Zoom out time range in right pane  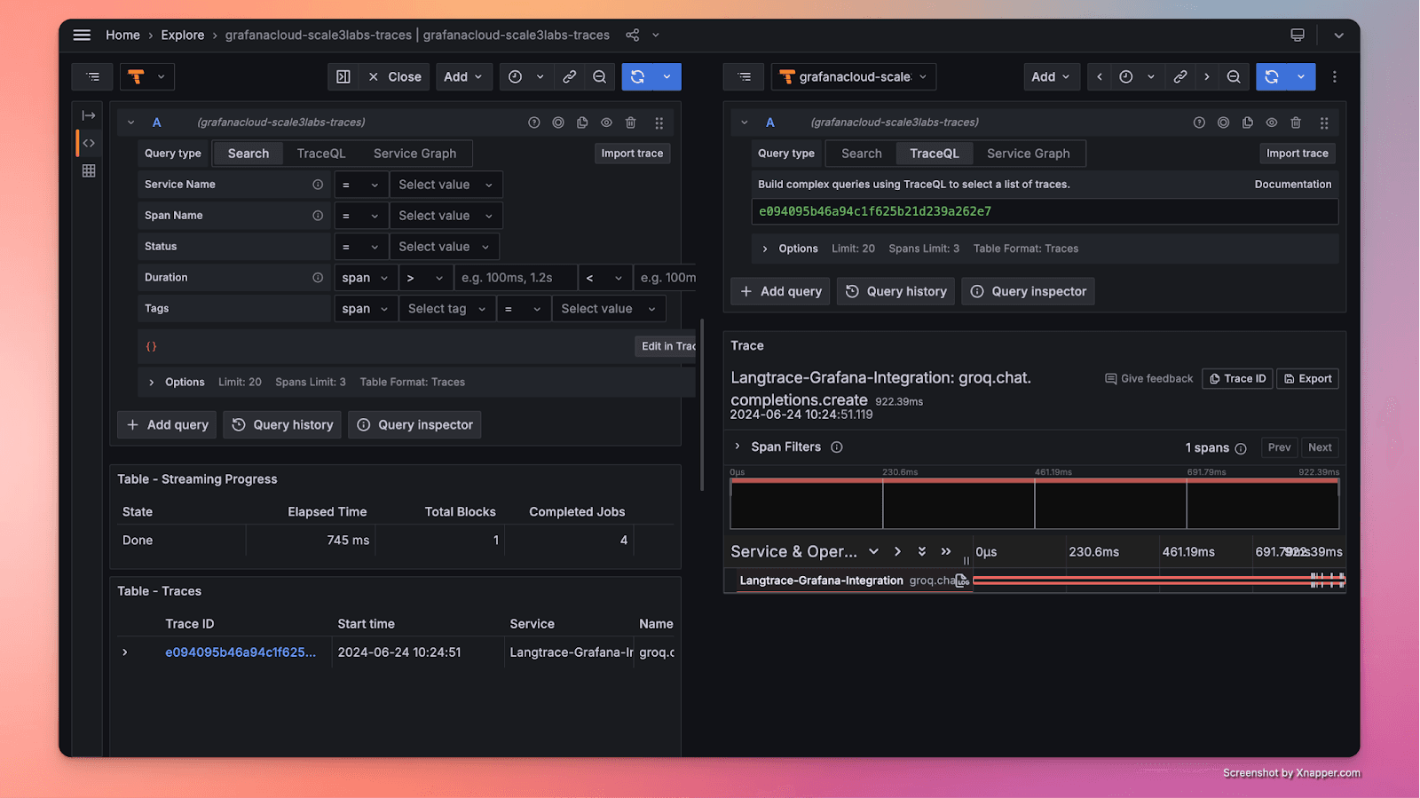[x=1234, y=77]
